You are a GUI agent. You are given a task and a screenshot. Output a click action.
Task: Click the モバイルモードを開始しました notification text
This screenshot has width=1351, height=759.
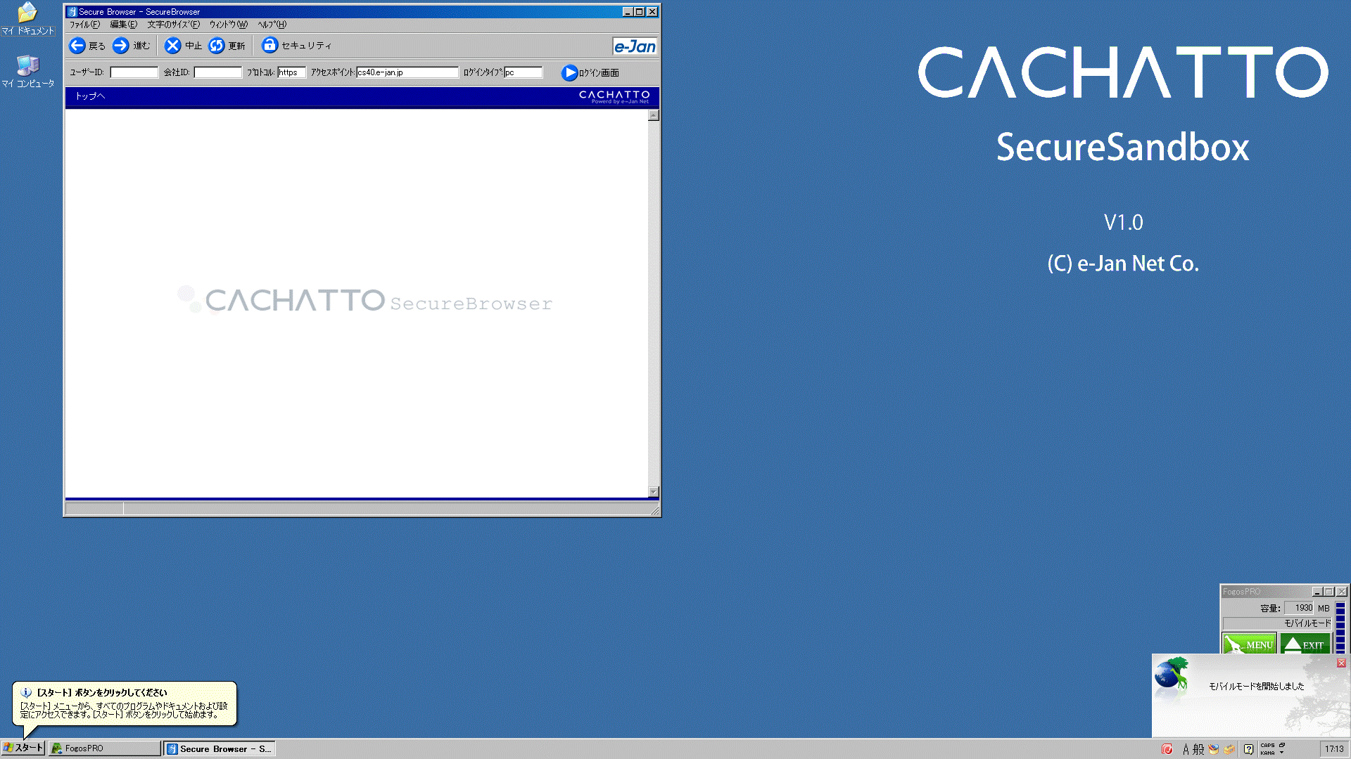[x=1256, y=687]
